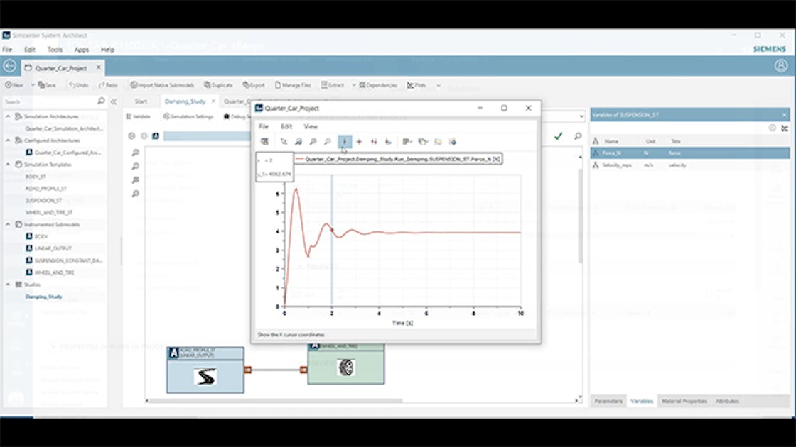This screenshot has width=796, height=447.
Task: Click the Validate icon in the study toolbar
Action: tap(129, 116)
